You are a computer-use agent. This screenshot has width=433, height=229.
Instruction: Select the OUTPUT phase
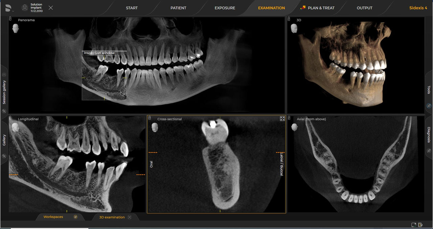click(x=364, y=8)
